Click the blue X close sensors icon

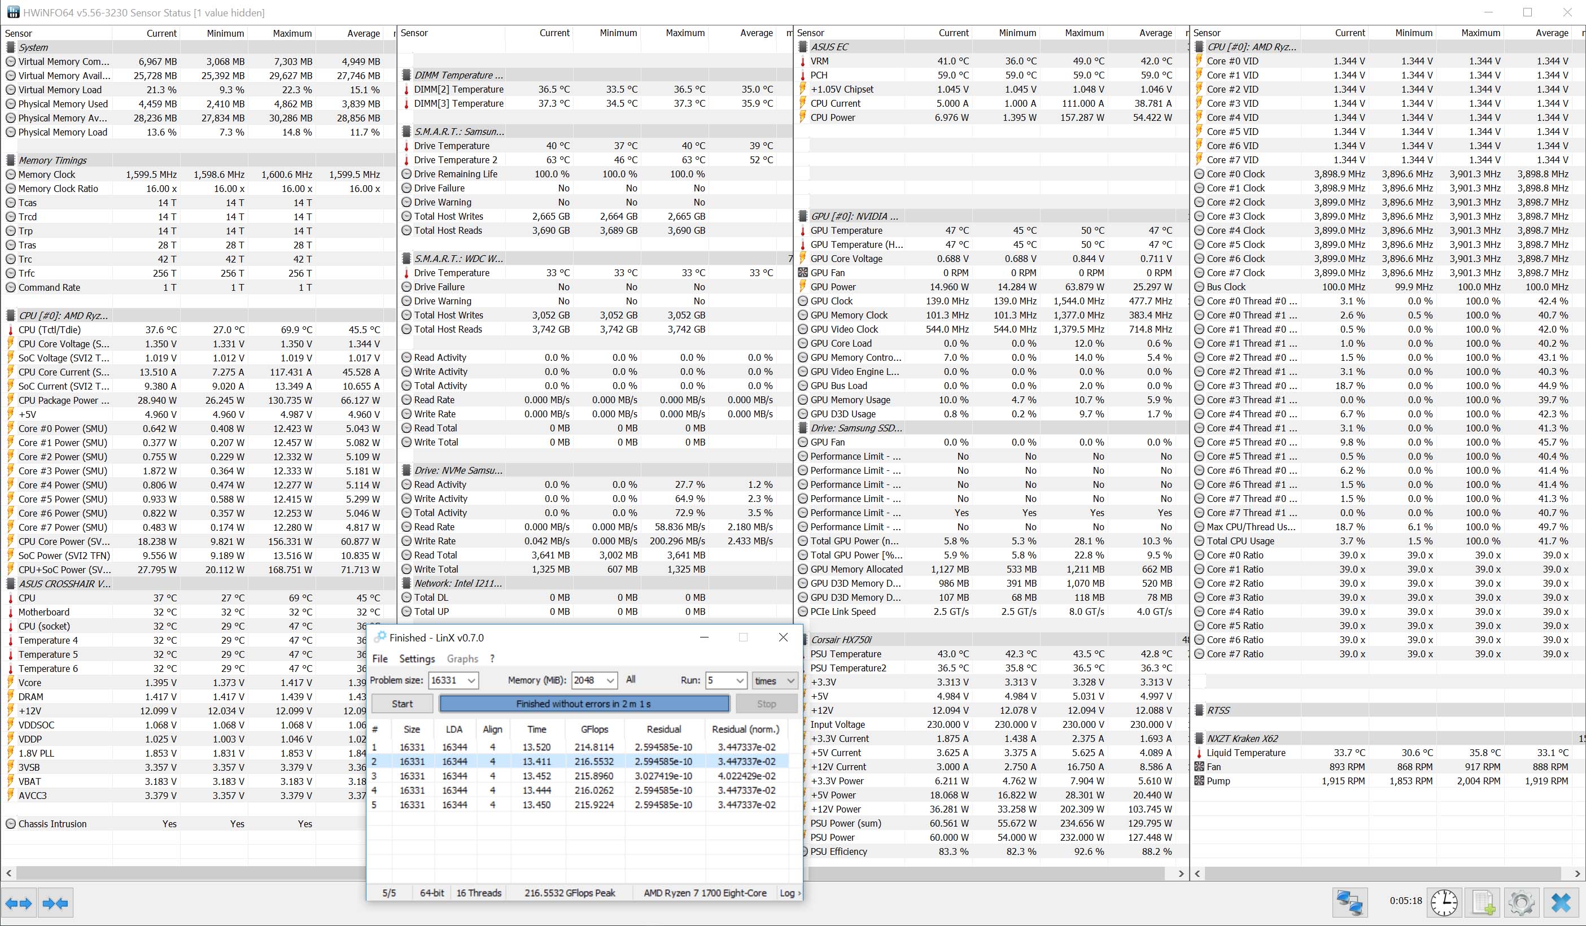(1562, 903)
